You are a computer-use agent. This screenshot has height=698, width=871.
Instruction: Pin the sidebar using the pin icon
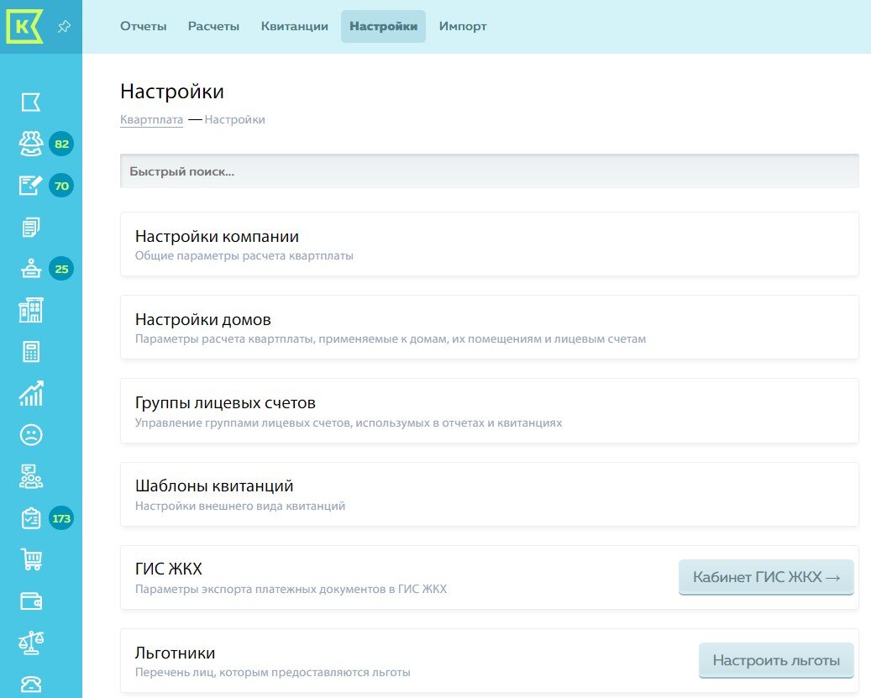click(63, 26)
